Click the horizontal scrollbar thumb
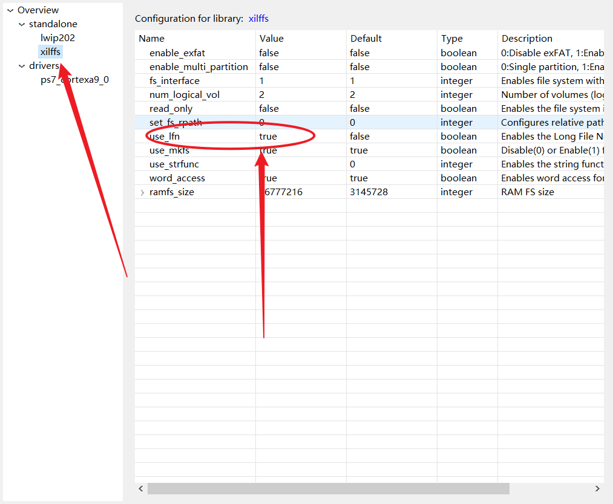The image size is (613, 504). (328, 488)
